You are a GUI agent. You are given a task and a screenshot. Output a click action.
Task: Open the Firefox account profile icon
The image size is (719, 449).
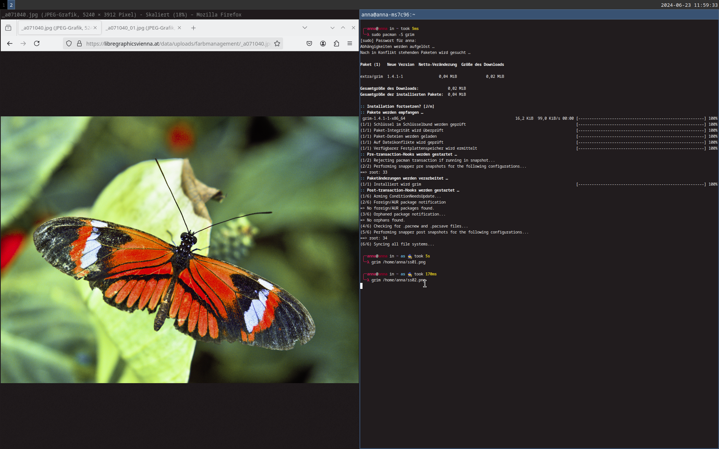[323, 43]
